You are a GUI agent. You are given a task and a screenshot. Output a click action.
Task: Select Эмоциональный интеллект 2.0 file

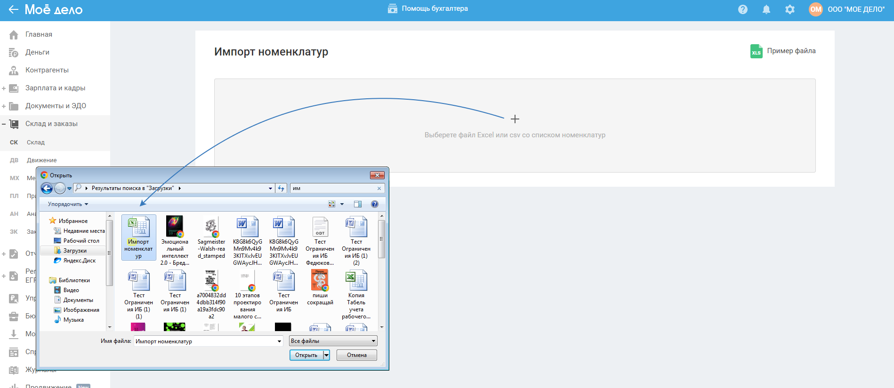point(175,241)
